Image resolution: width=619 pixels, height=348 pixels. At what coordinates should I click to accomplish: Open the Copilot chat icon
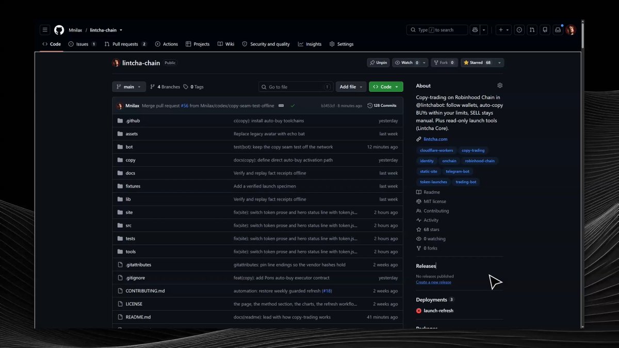point(475,30)
